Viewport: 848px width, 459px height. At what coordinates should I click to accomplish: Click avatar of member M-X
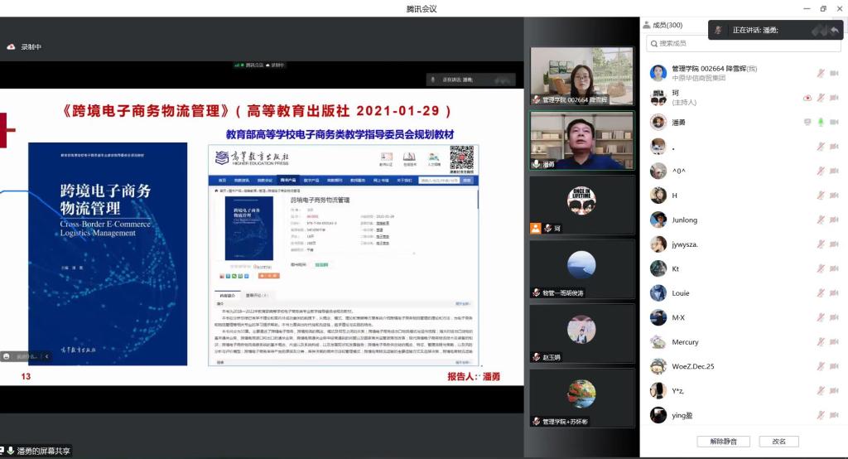click(658, 317)
